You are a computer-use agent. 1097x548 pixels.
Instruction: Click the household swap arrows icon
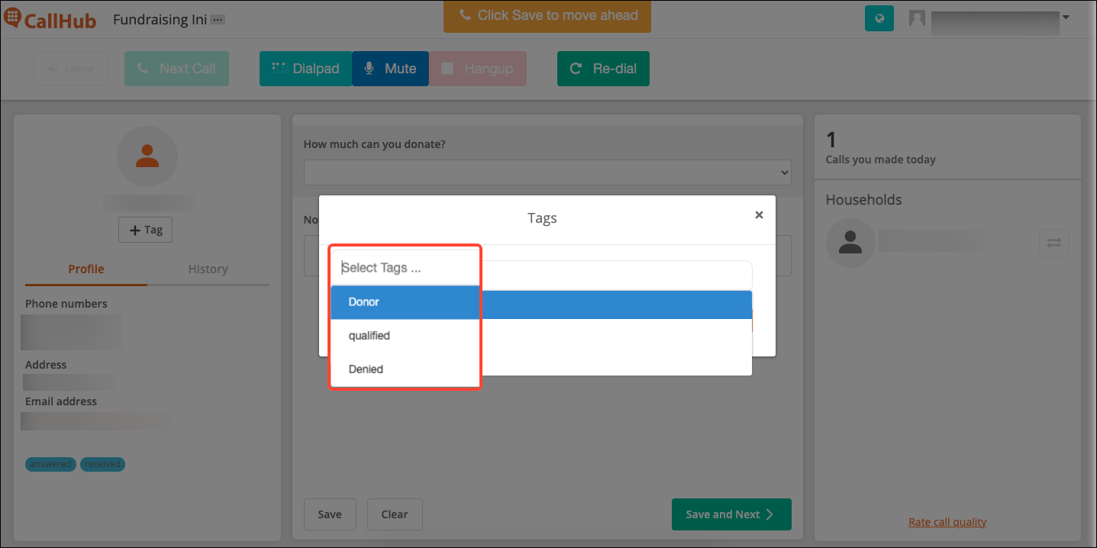1054,243
